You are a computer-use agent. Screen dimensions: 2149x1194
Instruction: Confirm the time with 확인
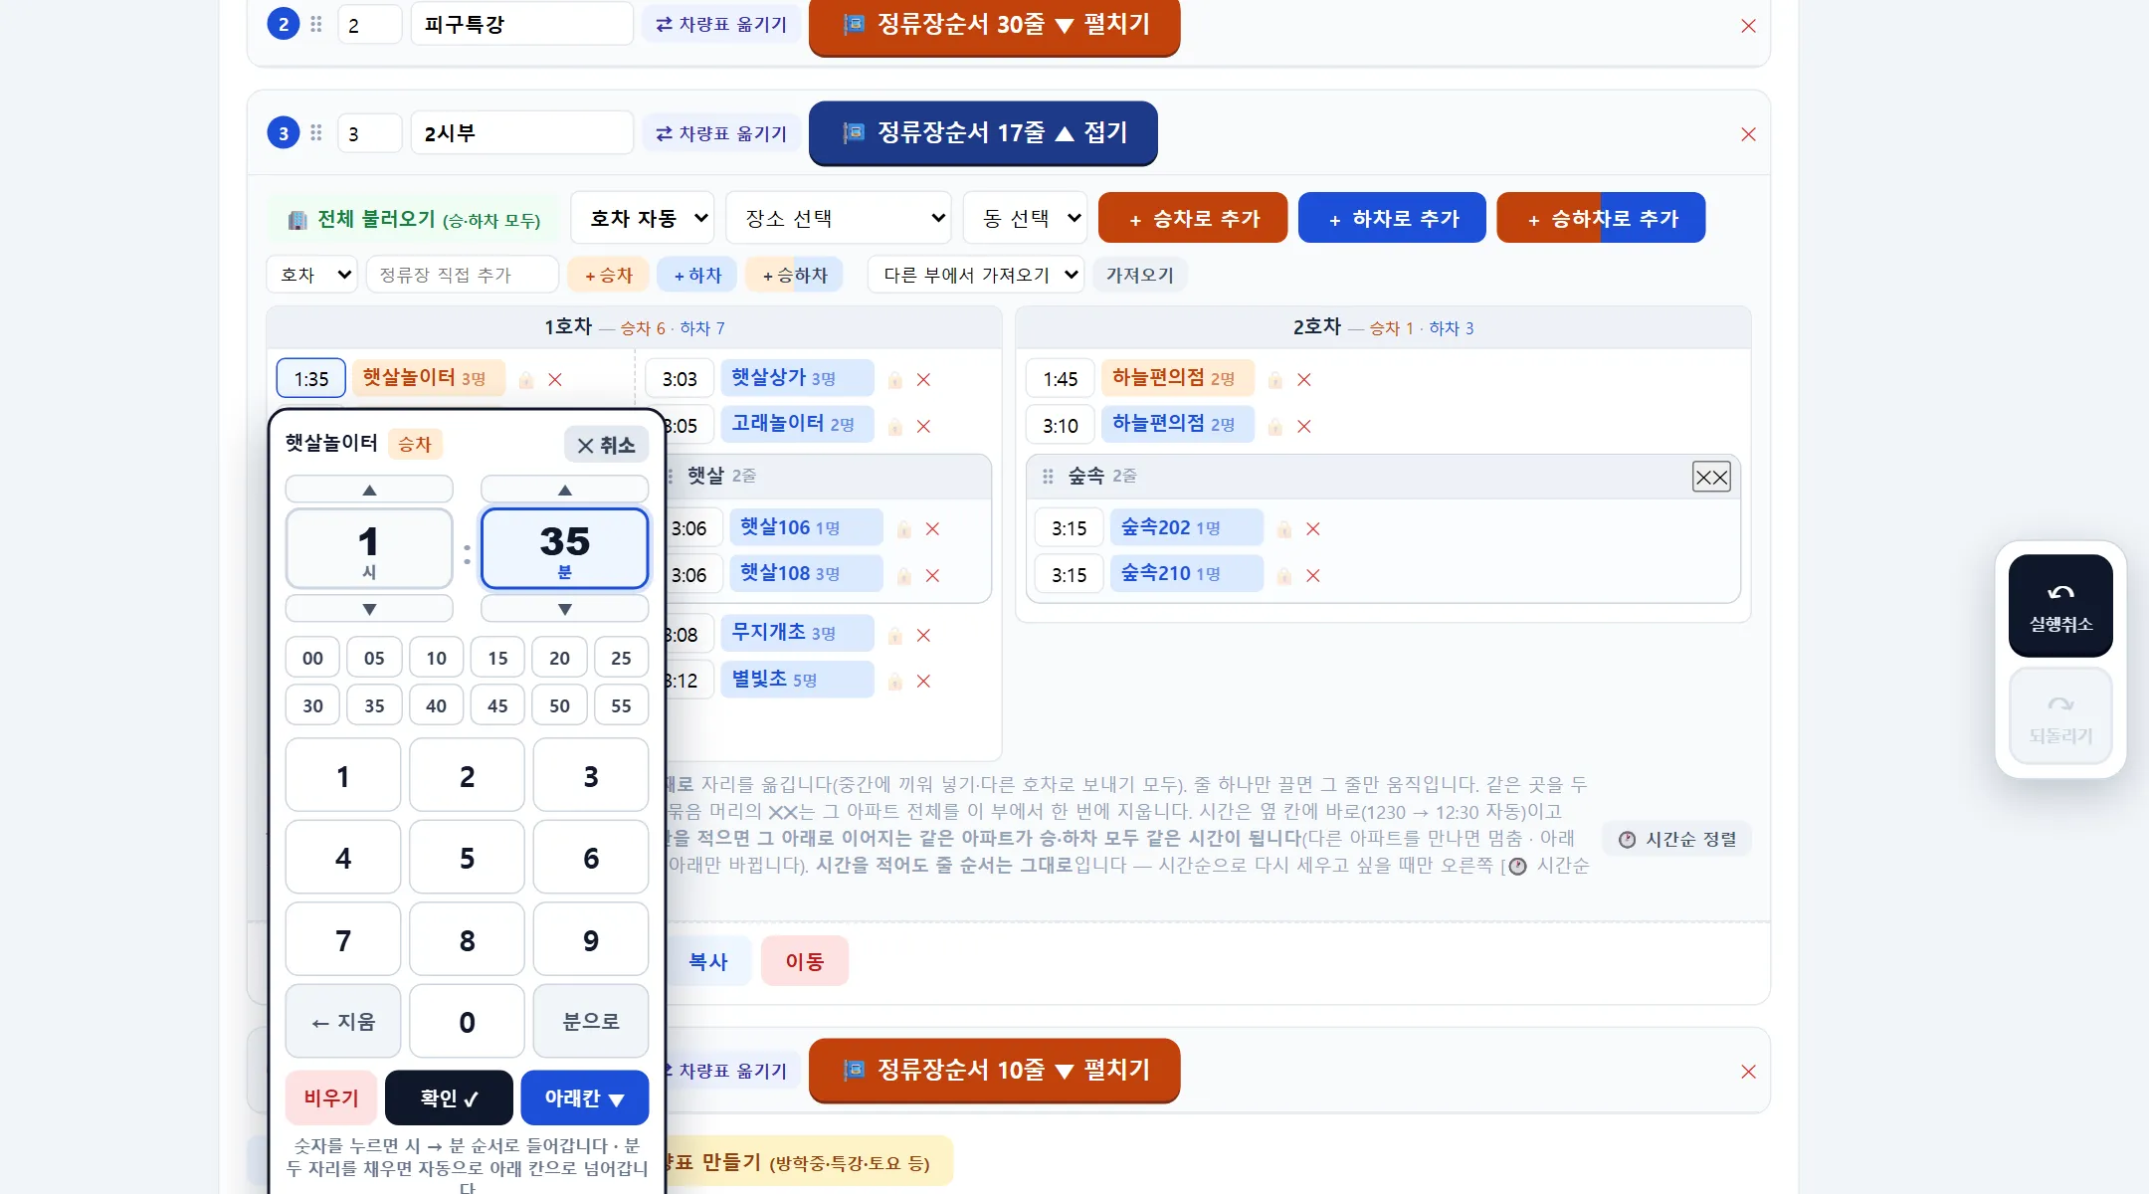(449, 1097)
